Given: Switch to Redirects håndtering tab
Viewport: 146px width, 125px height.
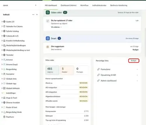Looking at the screenshot, I should click(119, 5).
